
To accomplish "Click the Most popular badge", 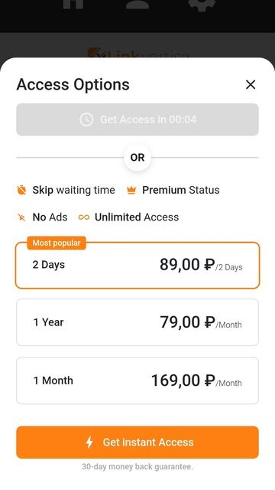I will pos(57,243).
